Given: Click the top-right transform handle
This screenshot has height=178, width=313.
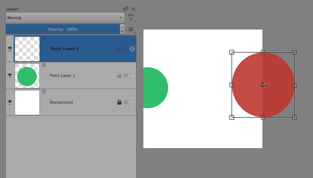Looking at the screenshot, I should (295, 52).
